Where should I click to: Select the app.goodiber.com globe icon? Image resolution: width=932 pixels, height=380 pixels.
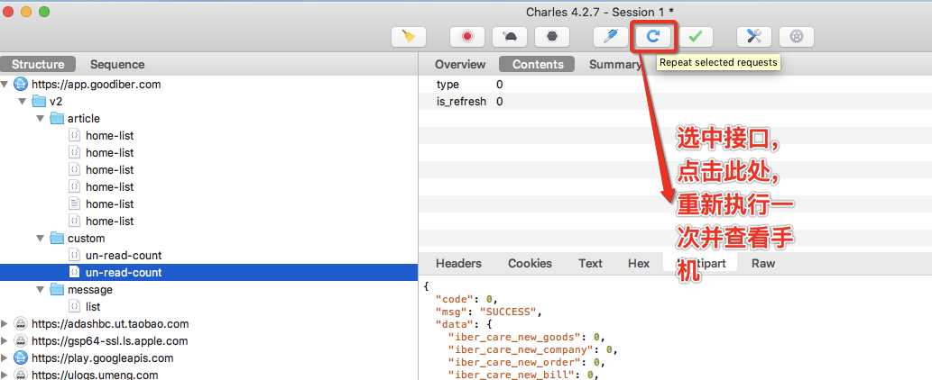[x=21, y=84]
